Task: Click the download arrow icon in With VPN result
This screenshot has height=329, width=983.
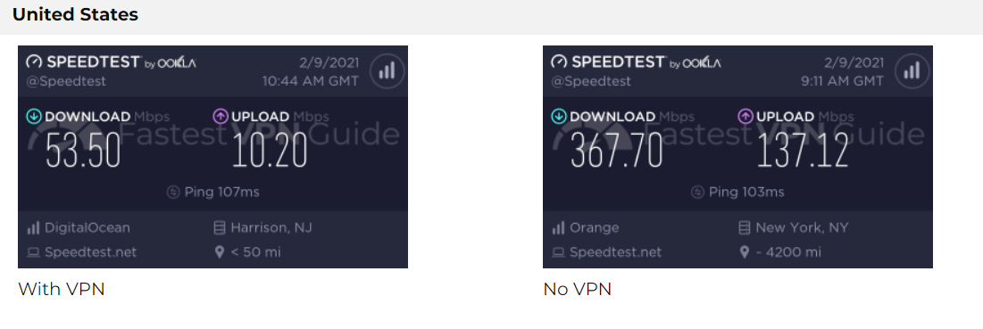Action: 33,116
